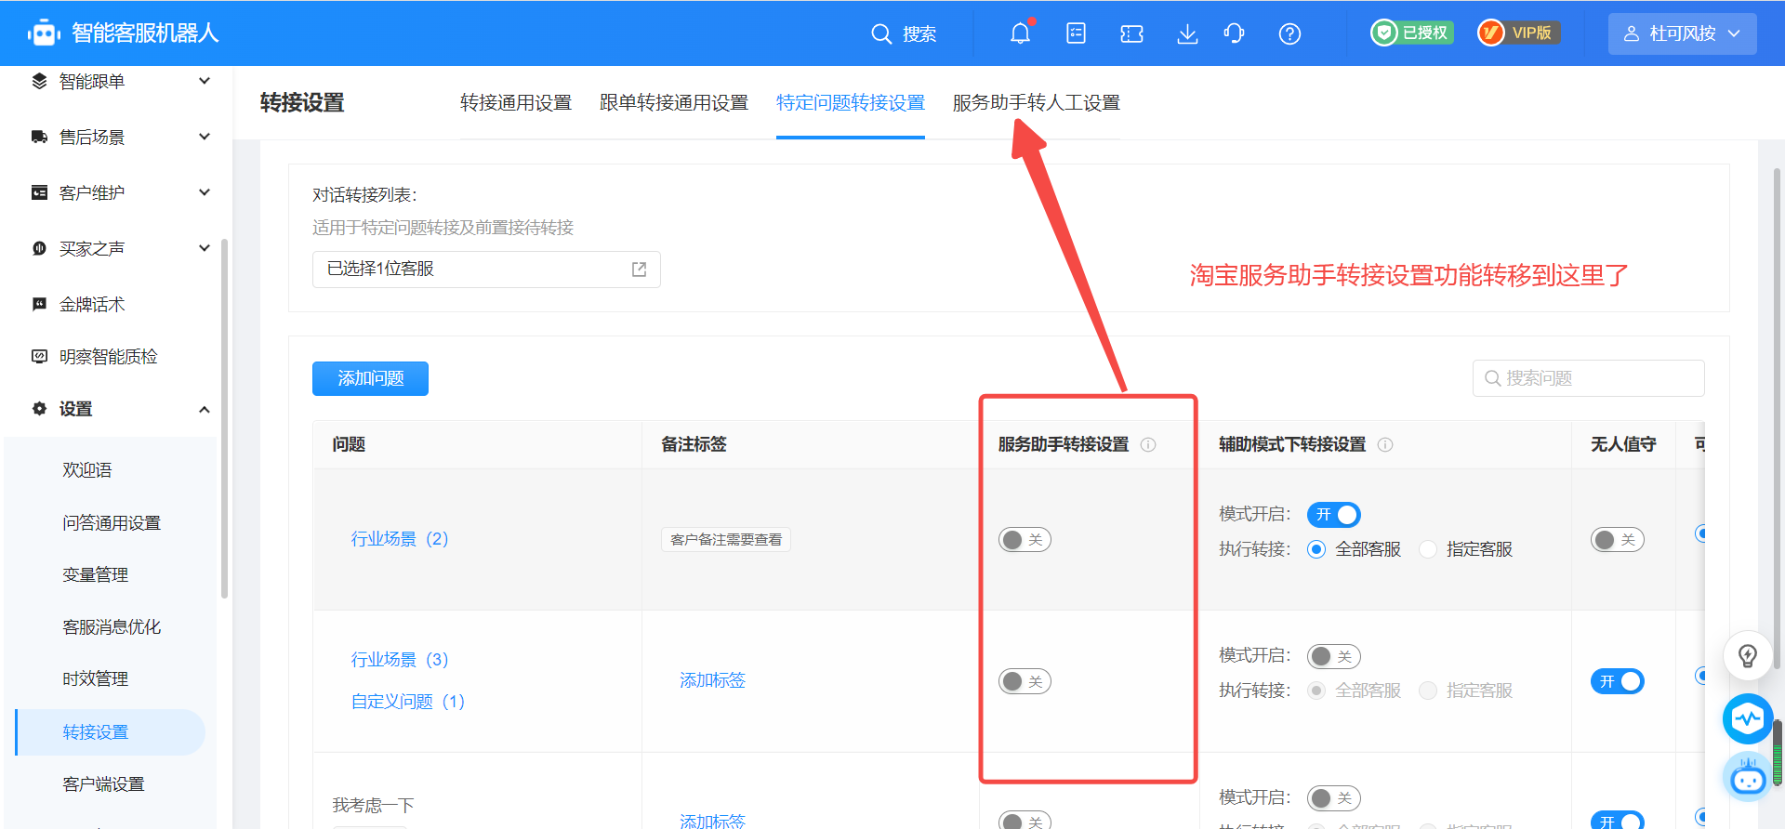Click the 售后场景 truck icon in sidebar
Image resolution: width=1785 pixels, height=829 pixels.
coord(39,137)
